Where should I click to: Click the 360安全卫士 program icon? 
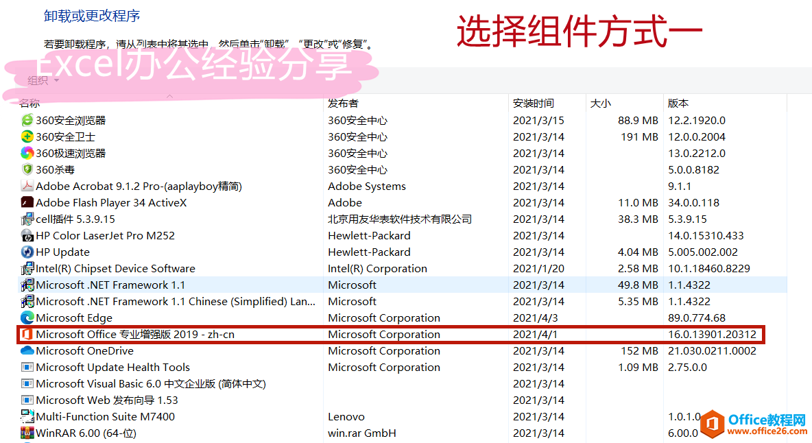pos(27,136)
